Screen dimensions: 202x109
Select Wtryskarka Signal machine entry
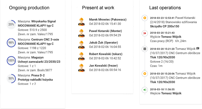[43, 21]
